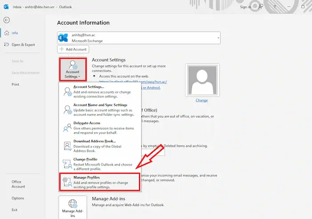Click the profile photo placeholder
The image size is (312, 219).
(202, 80)
